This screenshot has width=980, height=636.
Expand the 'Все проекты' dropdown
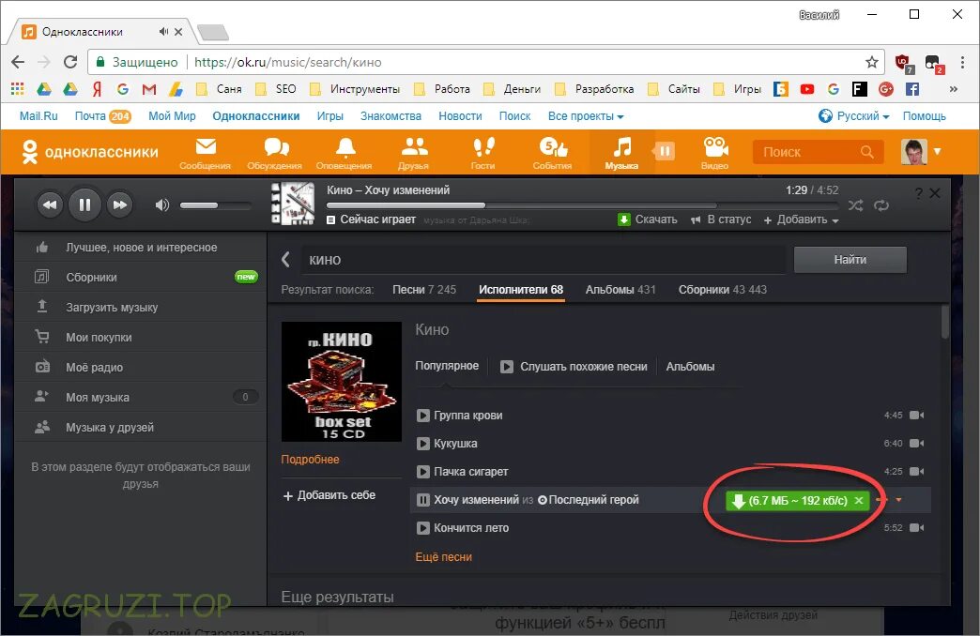coord(586,116)
